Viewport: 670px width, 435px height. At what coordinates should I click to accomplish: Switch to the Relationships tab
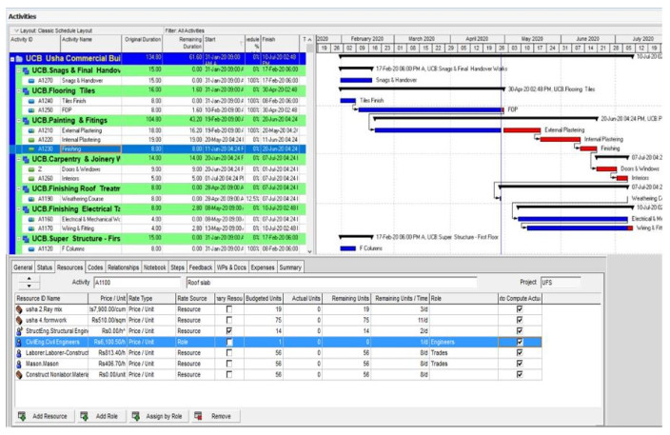[124, 268]
